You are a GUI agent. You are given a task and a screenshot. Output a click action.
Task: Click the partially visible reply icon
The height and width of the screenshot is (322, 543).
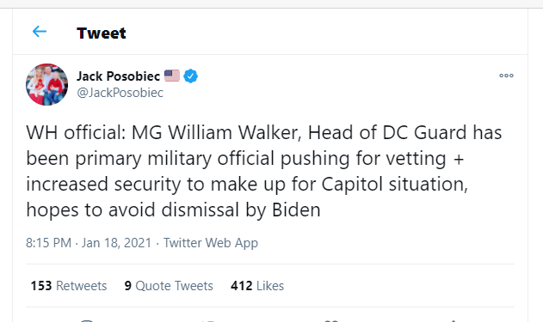pos(87,320)
